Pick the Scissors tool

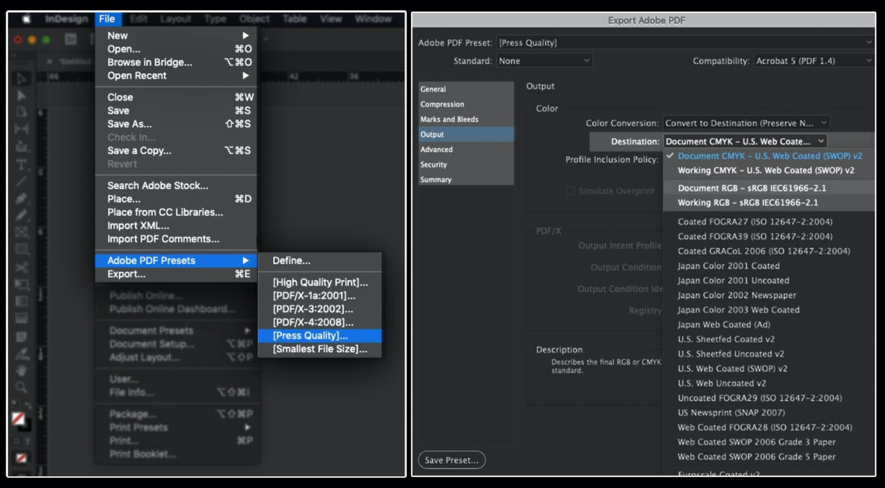pyautogui.click(x=21, y=268)
